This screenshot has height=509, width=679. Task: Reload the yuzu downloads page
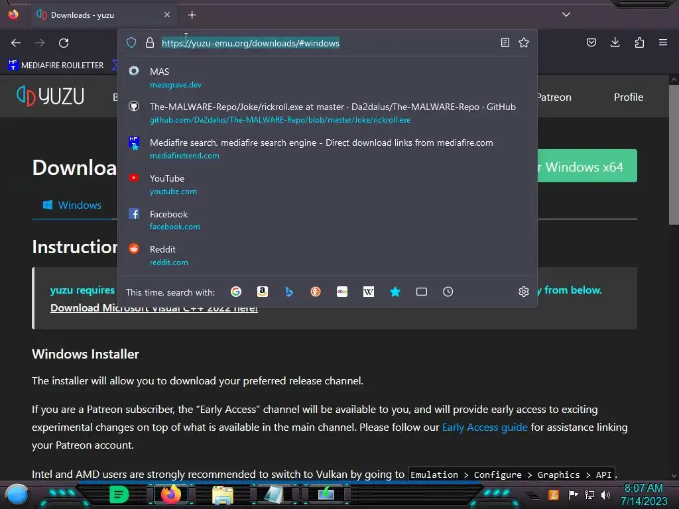(64, 43)
